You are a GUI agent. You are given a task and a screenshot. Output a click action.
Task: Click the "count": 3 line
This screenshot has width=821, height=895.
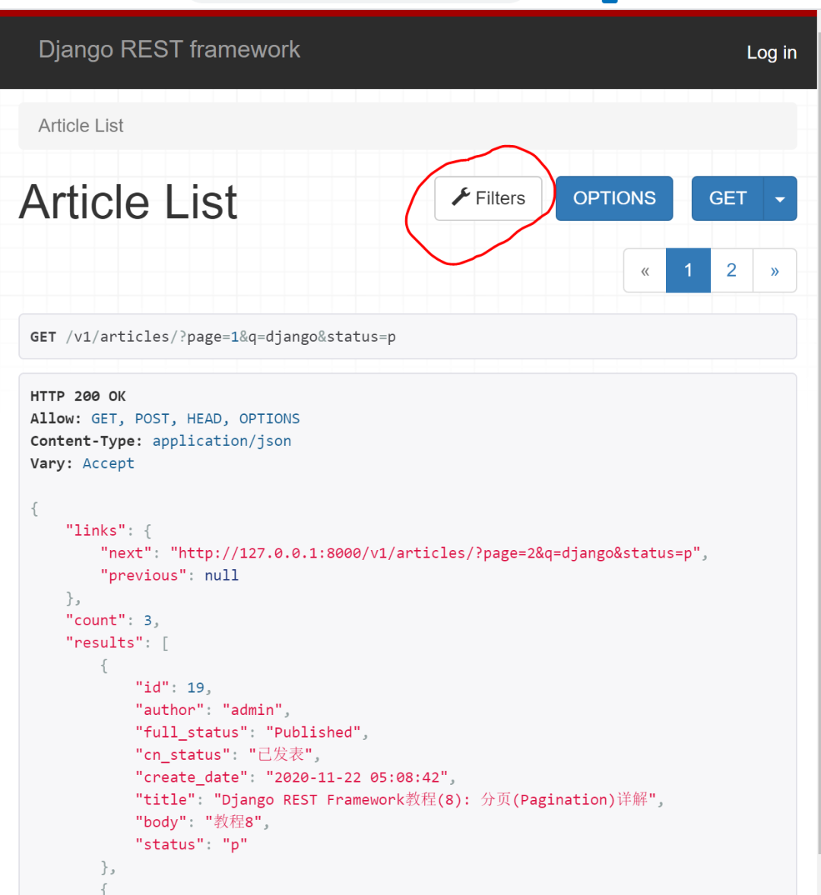pyautogui.click(x=113, y=621)
